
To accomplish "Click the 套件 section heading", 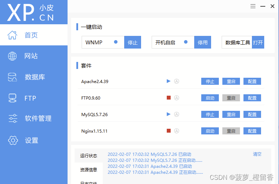I will tap(86, 66).
